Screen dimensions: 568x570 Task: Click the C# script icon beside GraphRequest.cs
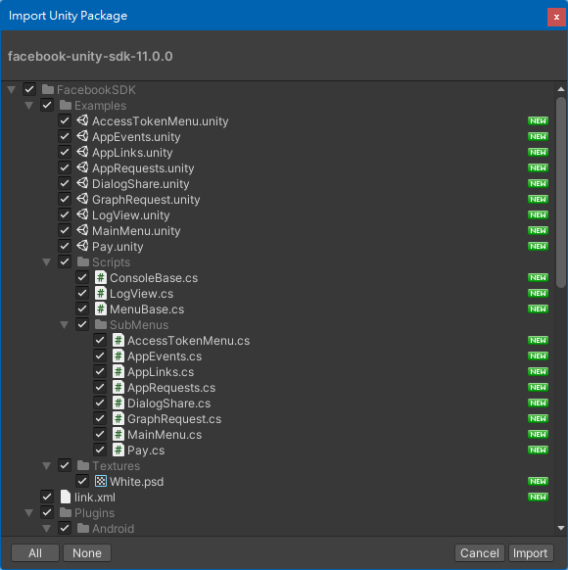click(x=118, y=418)
